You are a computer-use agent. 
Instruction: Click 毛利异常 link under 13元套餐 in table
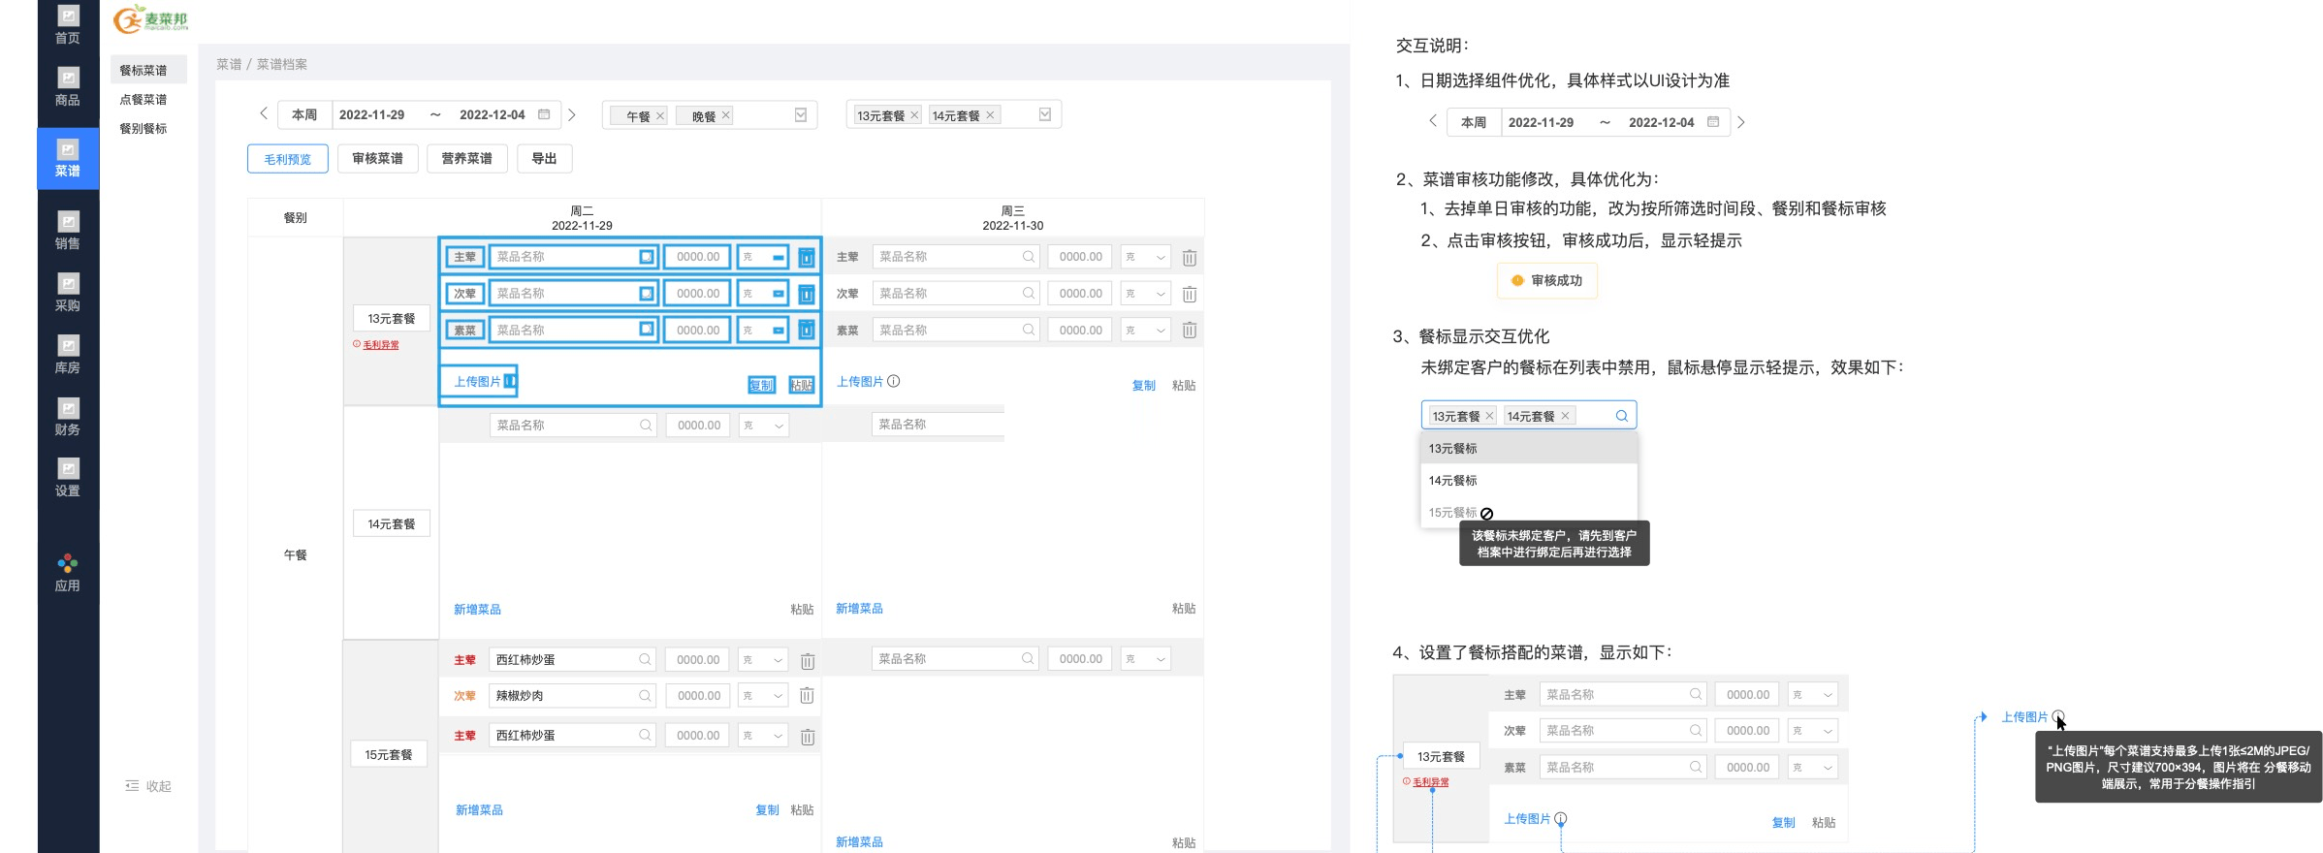tap(381, 345)
